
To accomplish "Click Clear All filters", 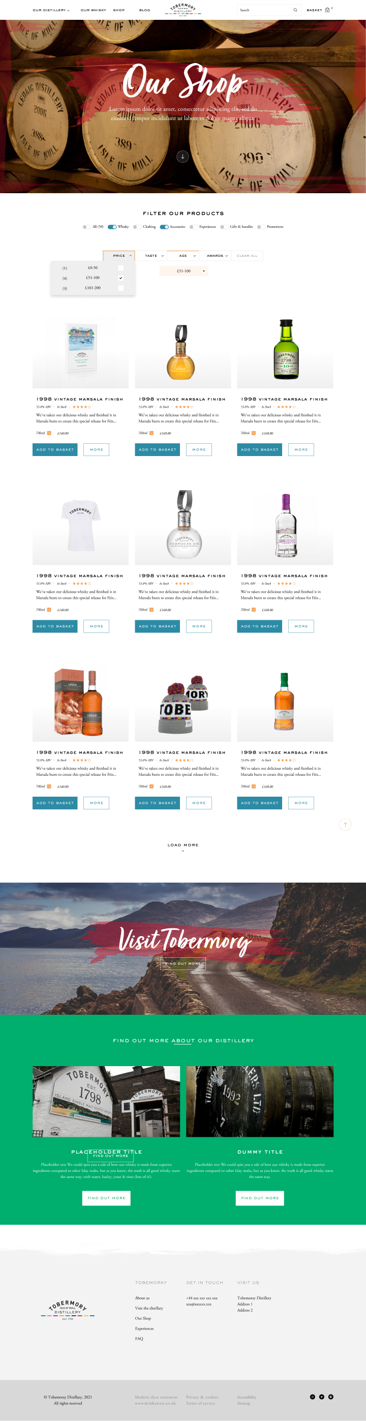I will click(x=247, y=256).
